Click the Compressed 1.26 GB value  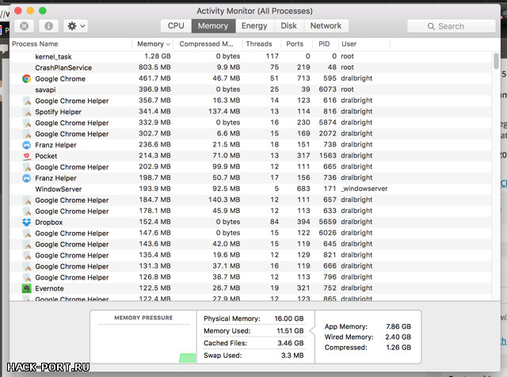tap(398, 348)
